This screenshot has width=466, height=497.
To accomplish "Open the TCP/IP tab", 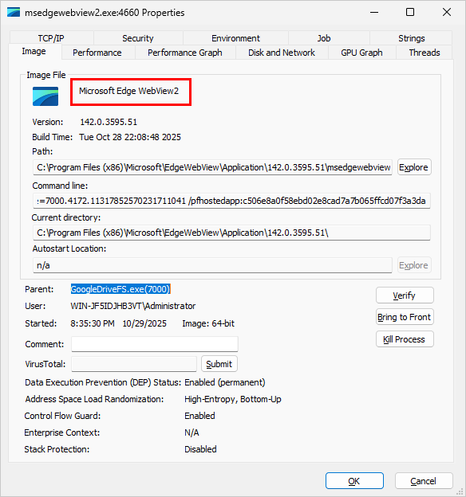I will (51, 38).
